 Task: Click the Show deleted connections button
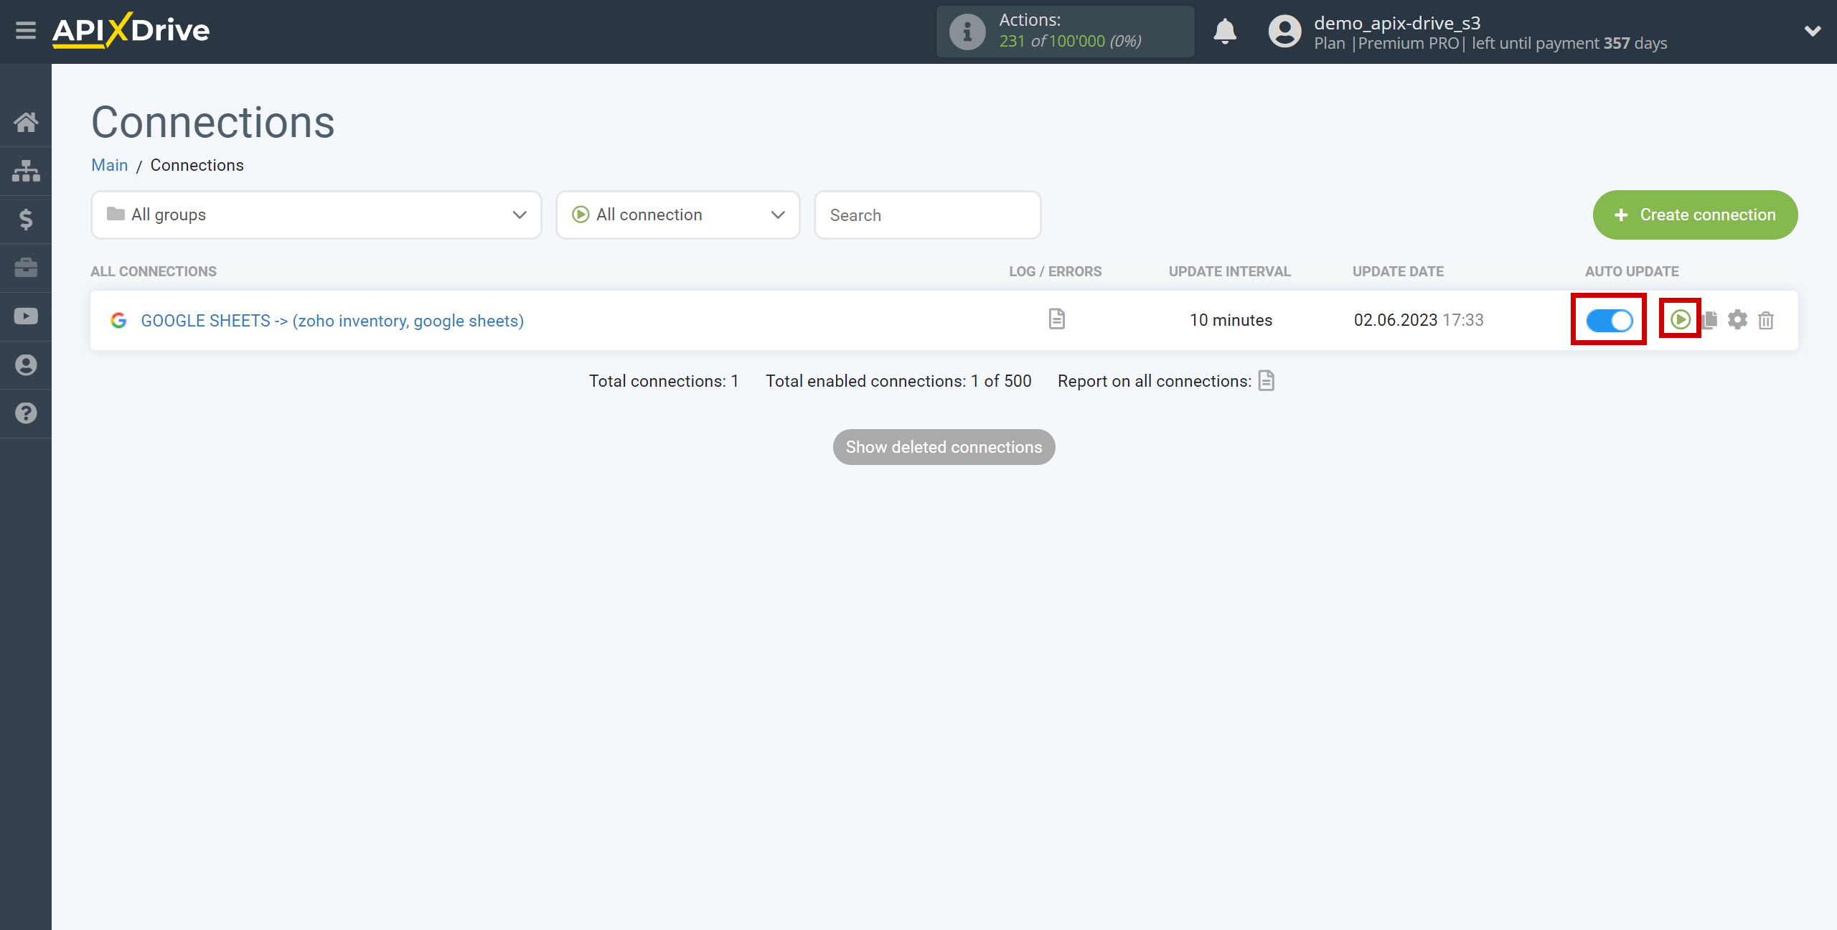coord(944,447)
